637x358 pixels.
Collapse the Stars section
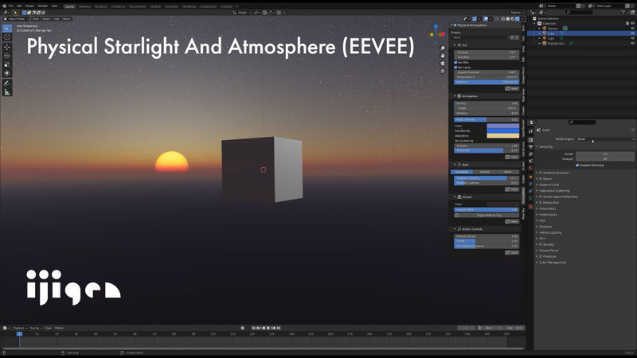tap(455, 165)
